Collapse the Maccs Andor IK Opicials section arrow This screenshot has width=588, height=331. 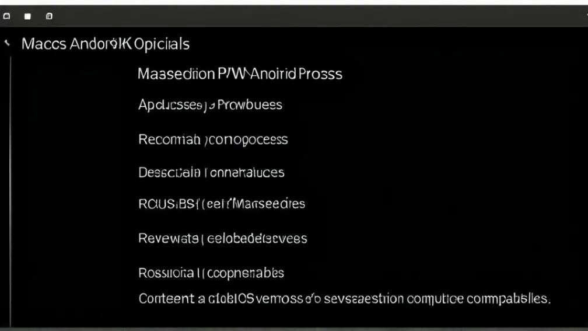point(7,44)
